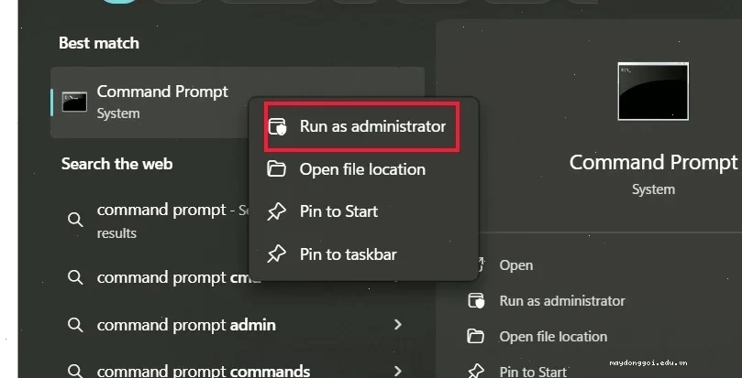Click search icon beside 'command prompt cmd'
This screenshot has width=742, height=378.
click(75, 277)
